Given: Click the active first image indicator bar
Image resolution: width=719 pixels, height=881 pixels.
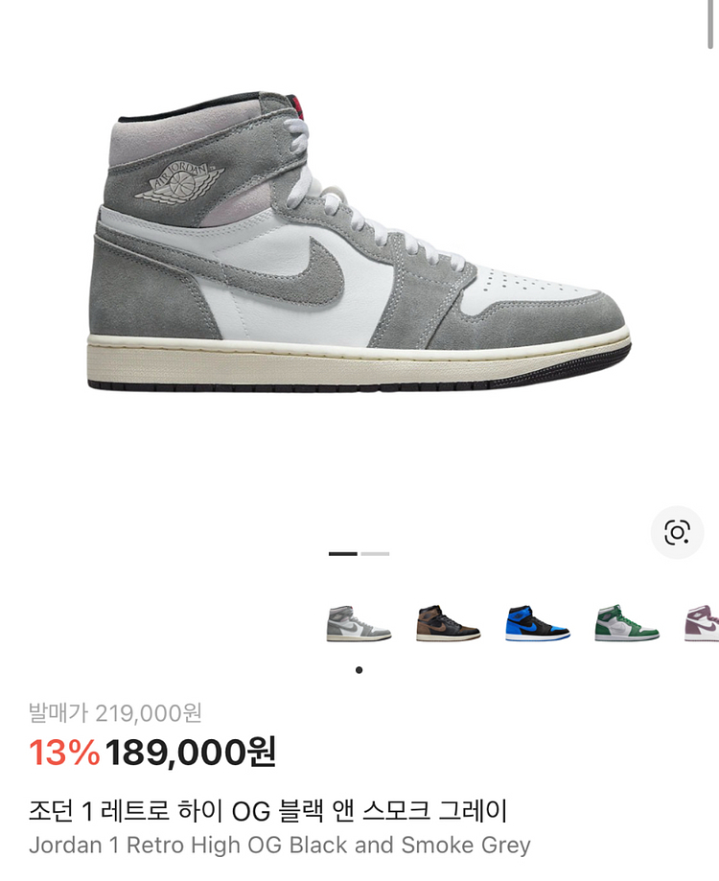Looking at the screenshot, I should coord(343,554).
